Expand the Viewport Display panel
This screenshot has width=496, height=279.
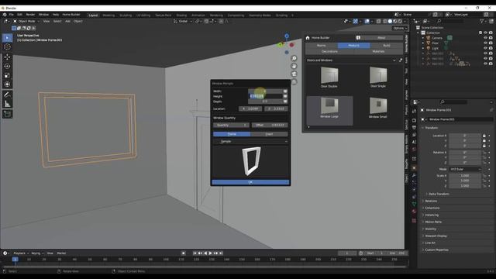436,236
